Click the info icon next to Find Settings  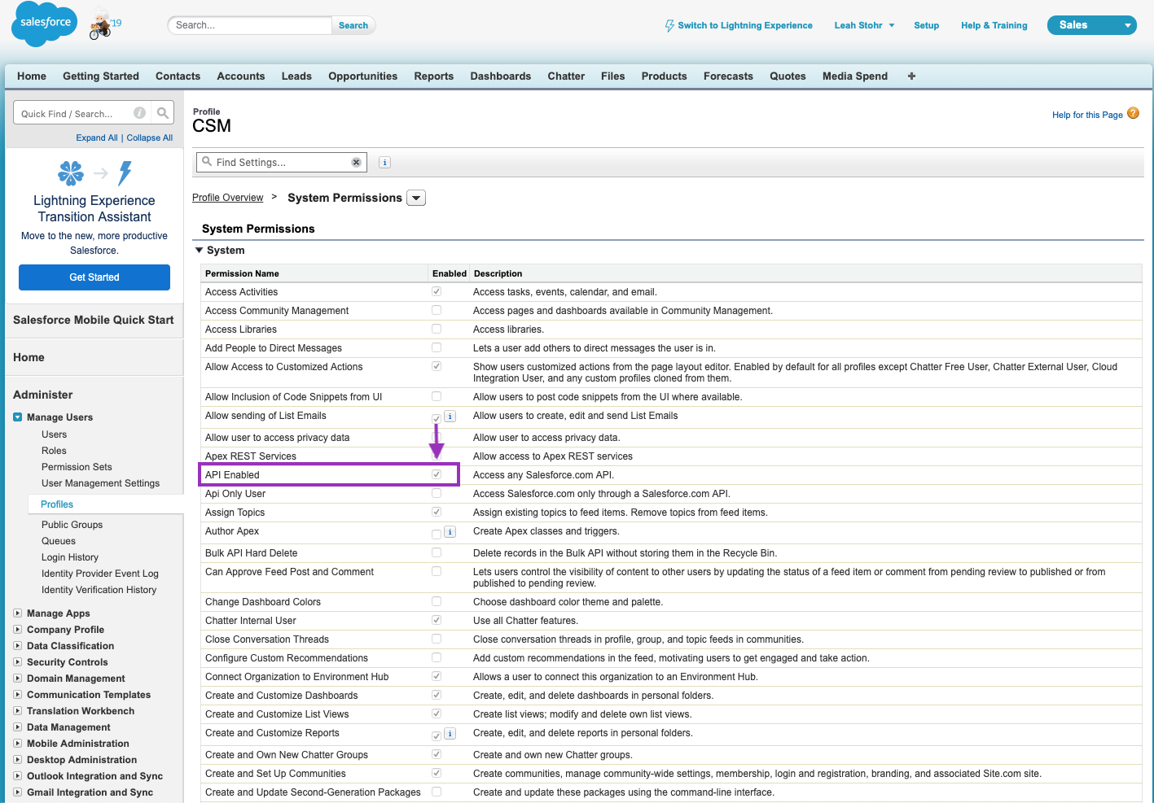pos(385,163)
